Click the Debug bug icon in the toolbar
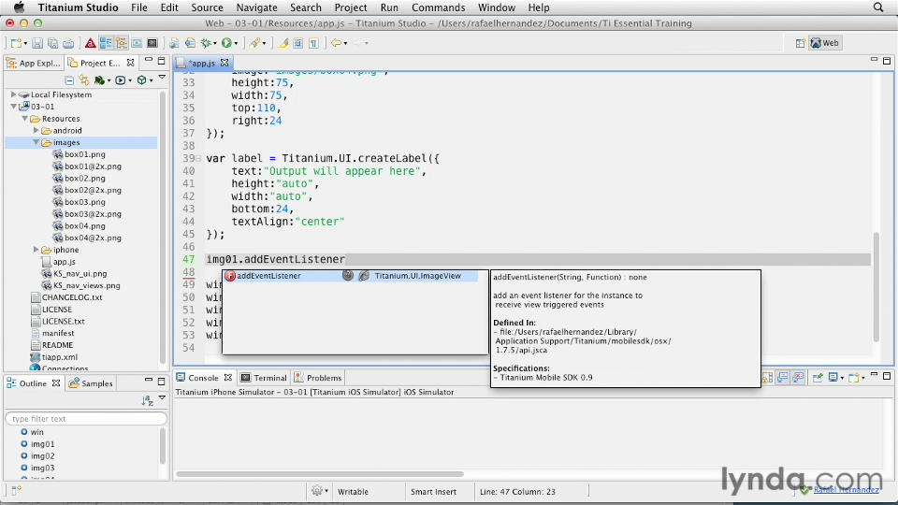This screenshot has width=898, height=505. coord(206,43)
